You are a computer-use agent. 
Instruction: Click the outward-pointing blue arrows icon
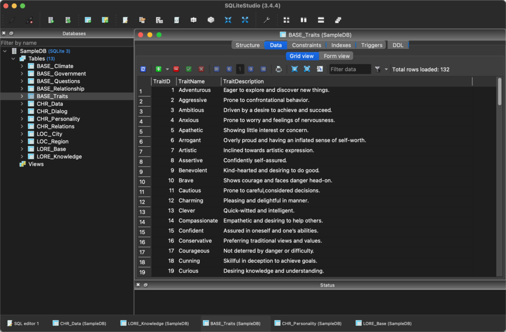tap(245, 20)
